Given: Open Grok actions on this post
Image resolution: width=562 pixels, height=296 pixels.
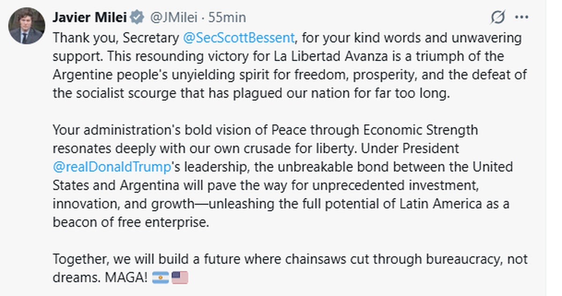Looking at the screenshot, I should [498, 17].
